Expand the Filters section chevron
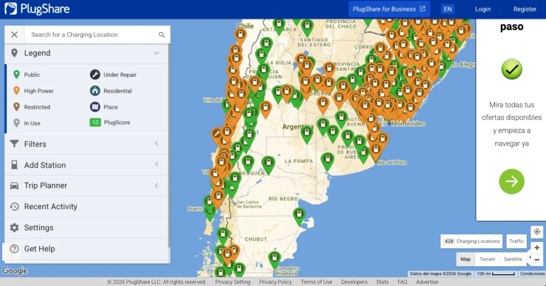 click(157, 144)
